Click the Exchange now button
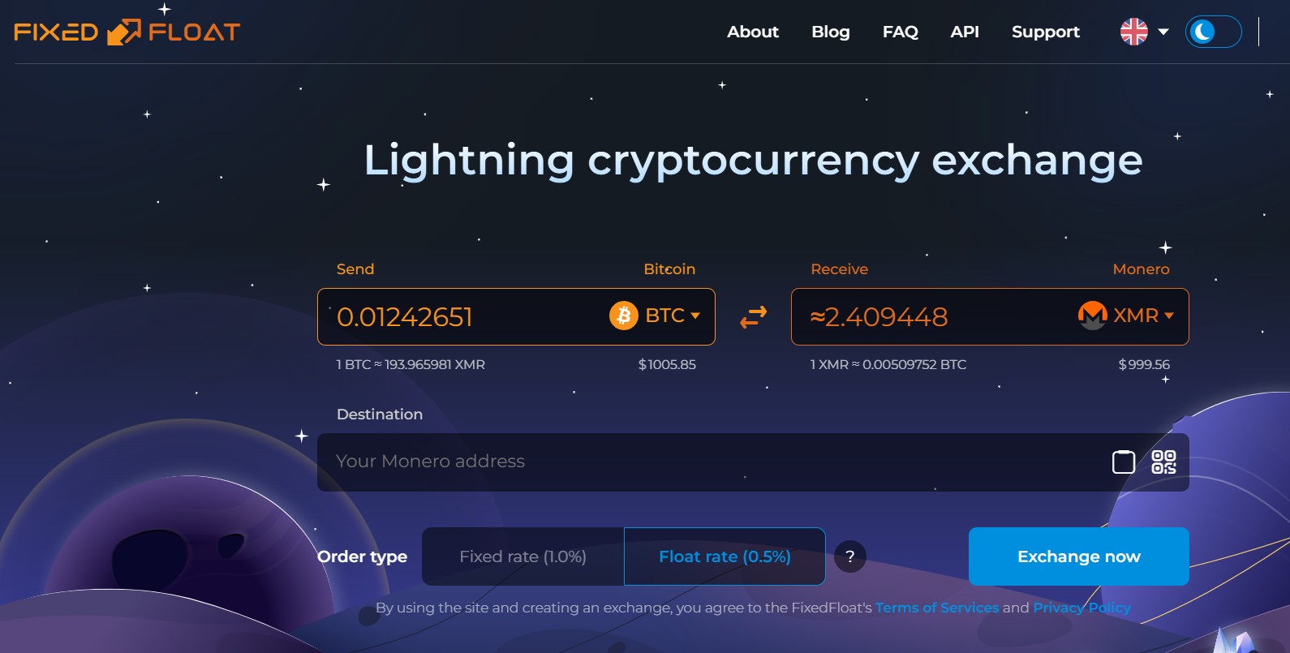 (x=1079, y=556)
